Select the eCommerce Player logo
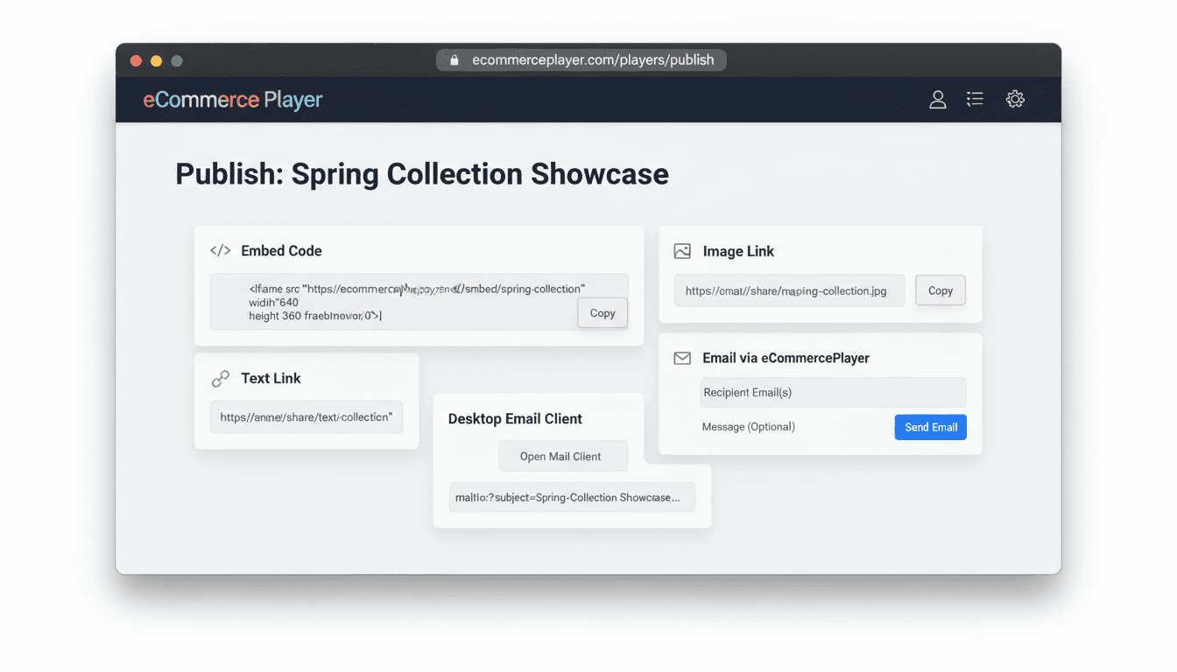 click(232, 100)
